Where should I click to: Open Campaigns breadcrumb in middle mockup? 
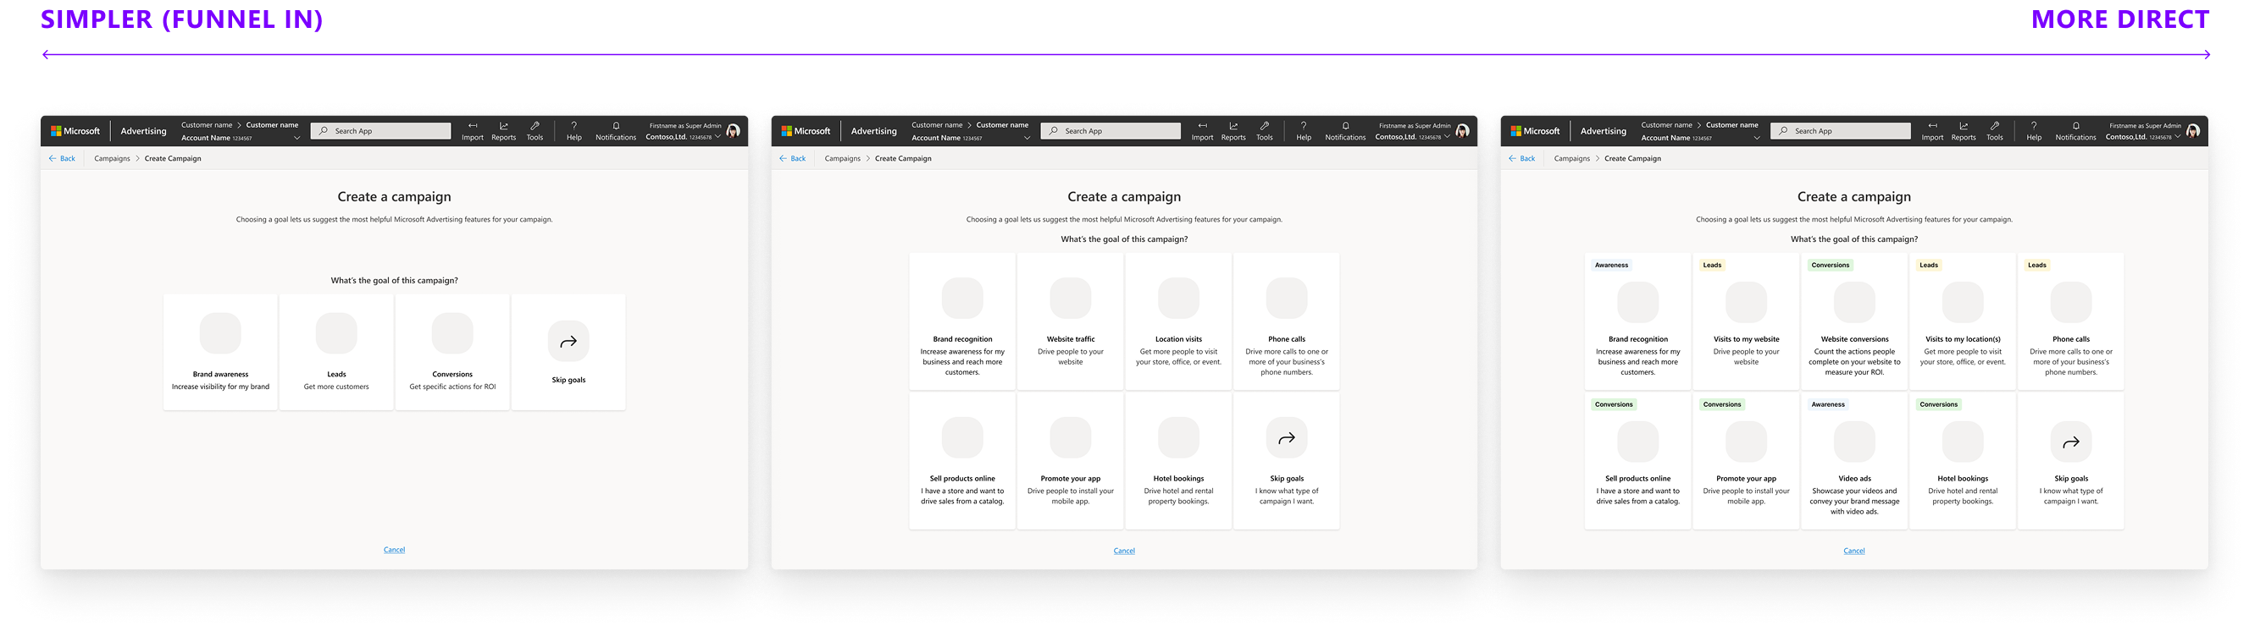842,159
